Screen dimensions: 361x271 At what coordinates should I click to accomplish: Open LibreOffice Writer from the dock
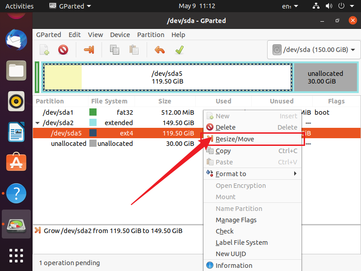[16, 132]
